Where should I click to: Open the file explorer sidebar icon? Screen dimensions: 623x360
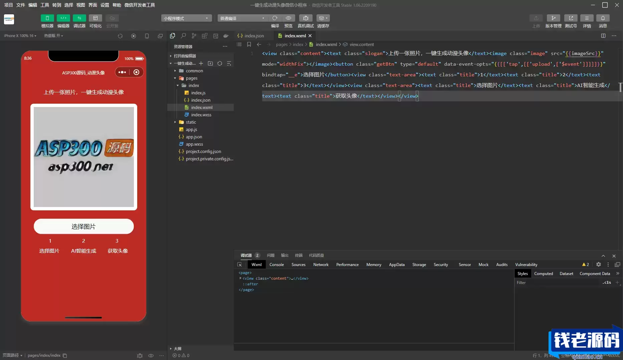point(173,36)
